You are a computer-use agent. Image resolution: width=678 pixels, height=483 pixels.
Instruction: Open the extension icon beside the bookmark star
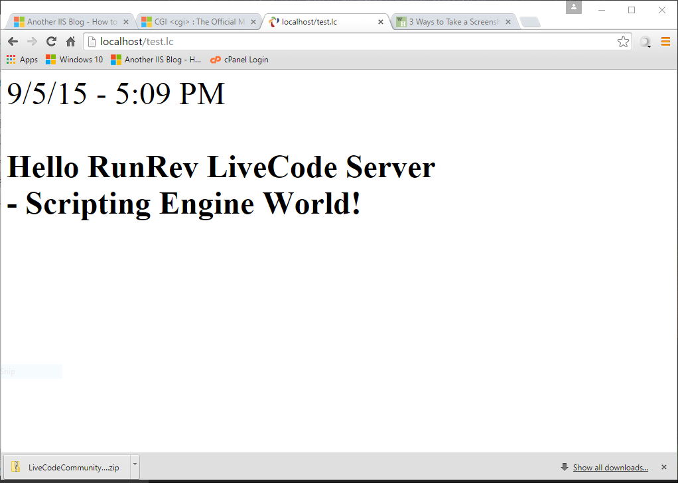coord(645,42)
